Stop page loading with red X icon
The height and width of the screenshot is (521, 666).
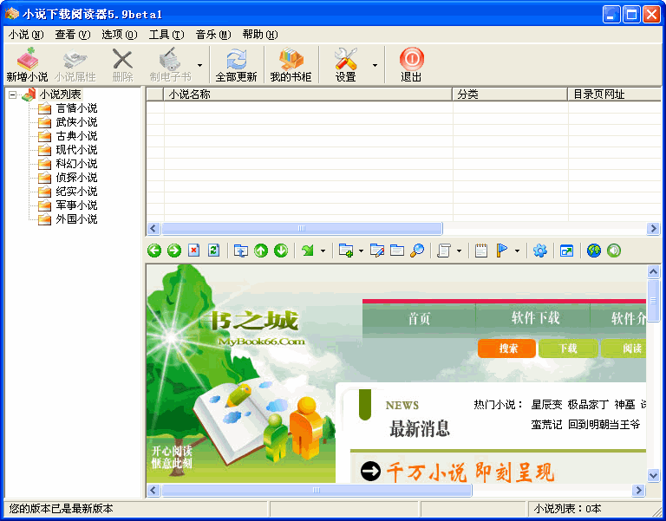click(x=193, y=251)
